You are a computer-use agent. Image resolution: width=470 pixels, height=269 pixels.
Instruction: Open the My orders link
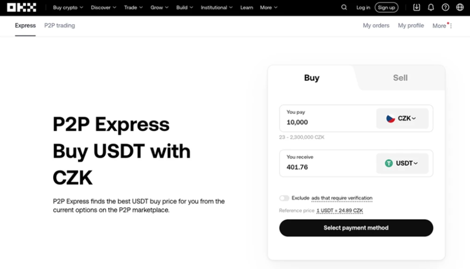[376, 26]
